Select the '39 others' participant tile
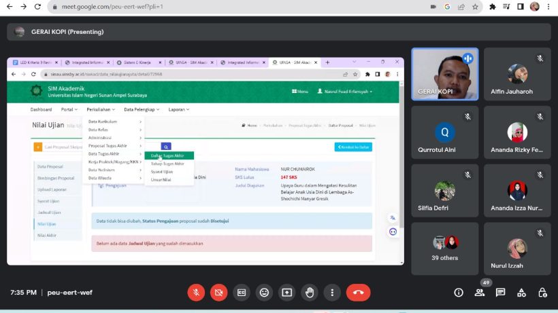Screen dimensions: 558x313 click(445, 248)
